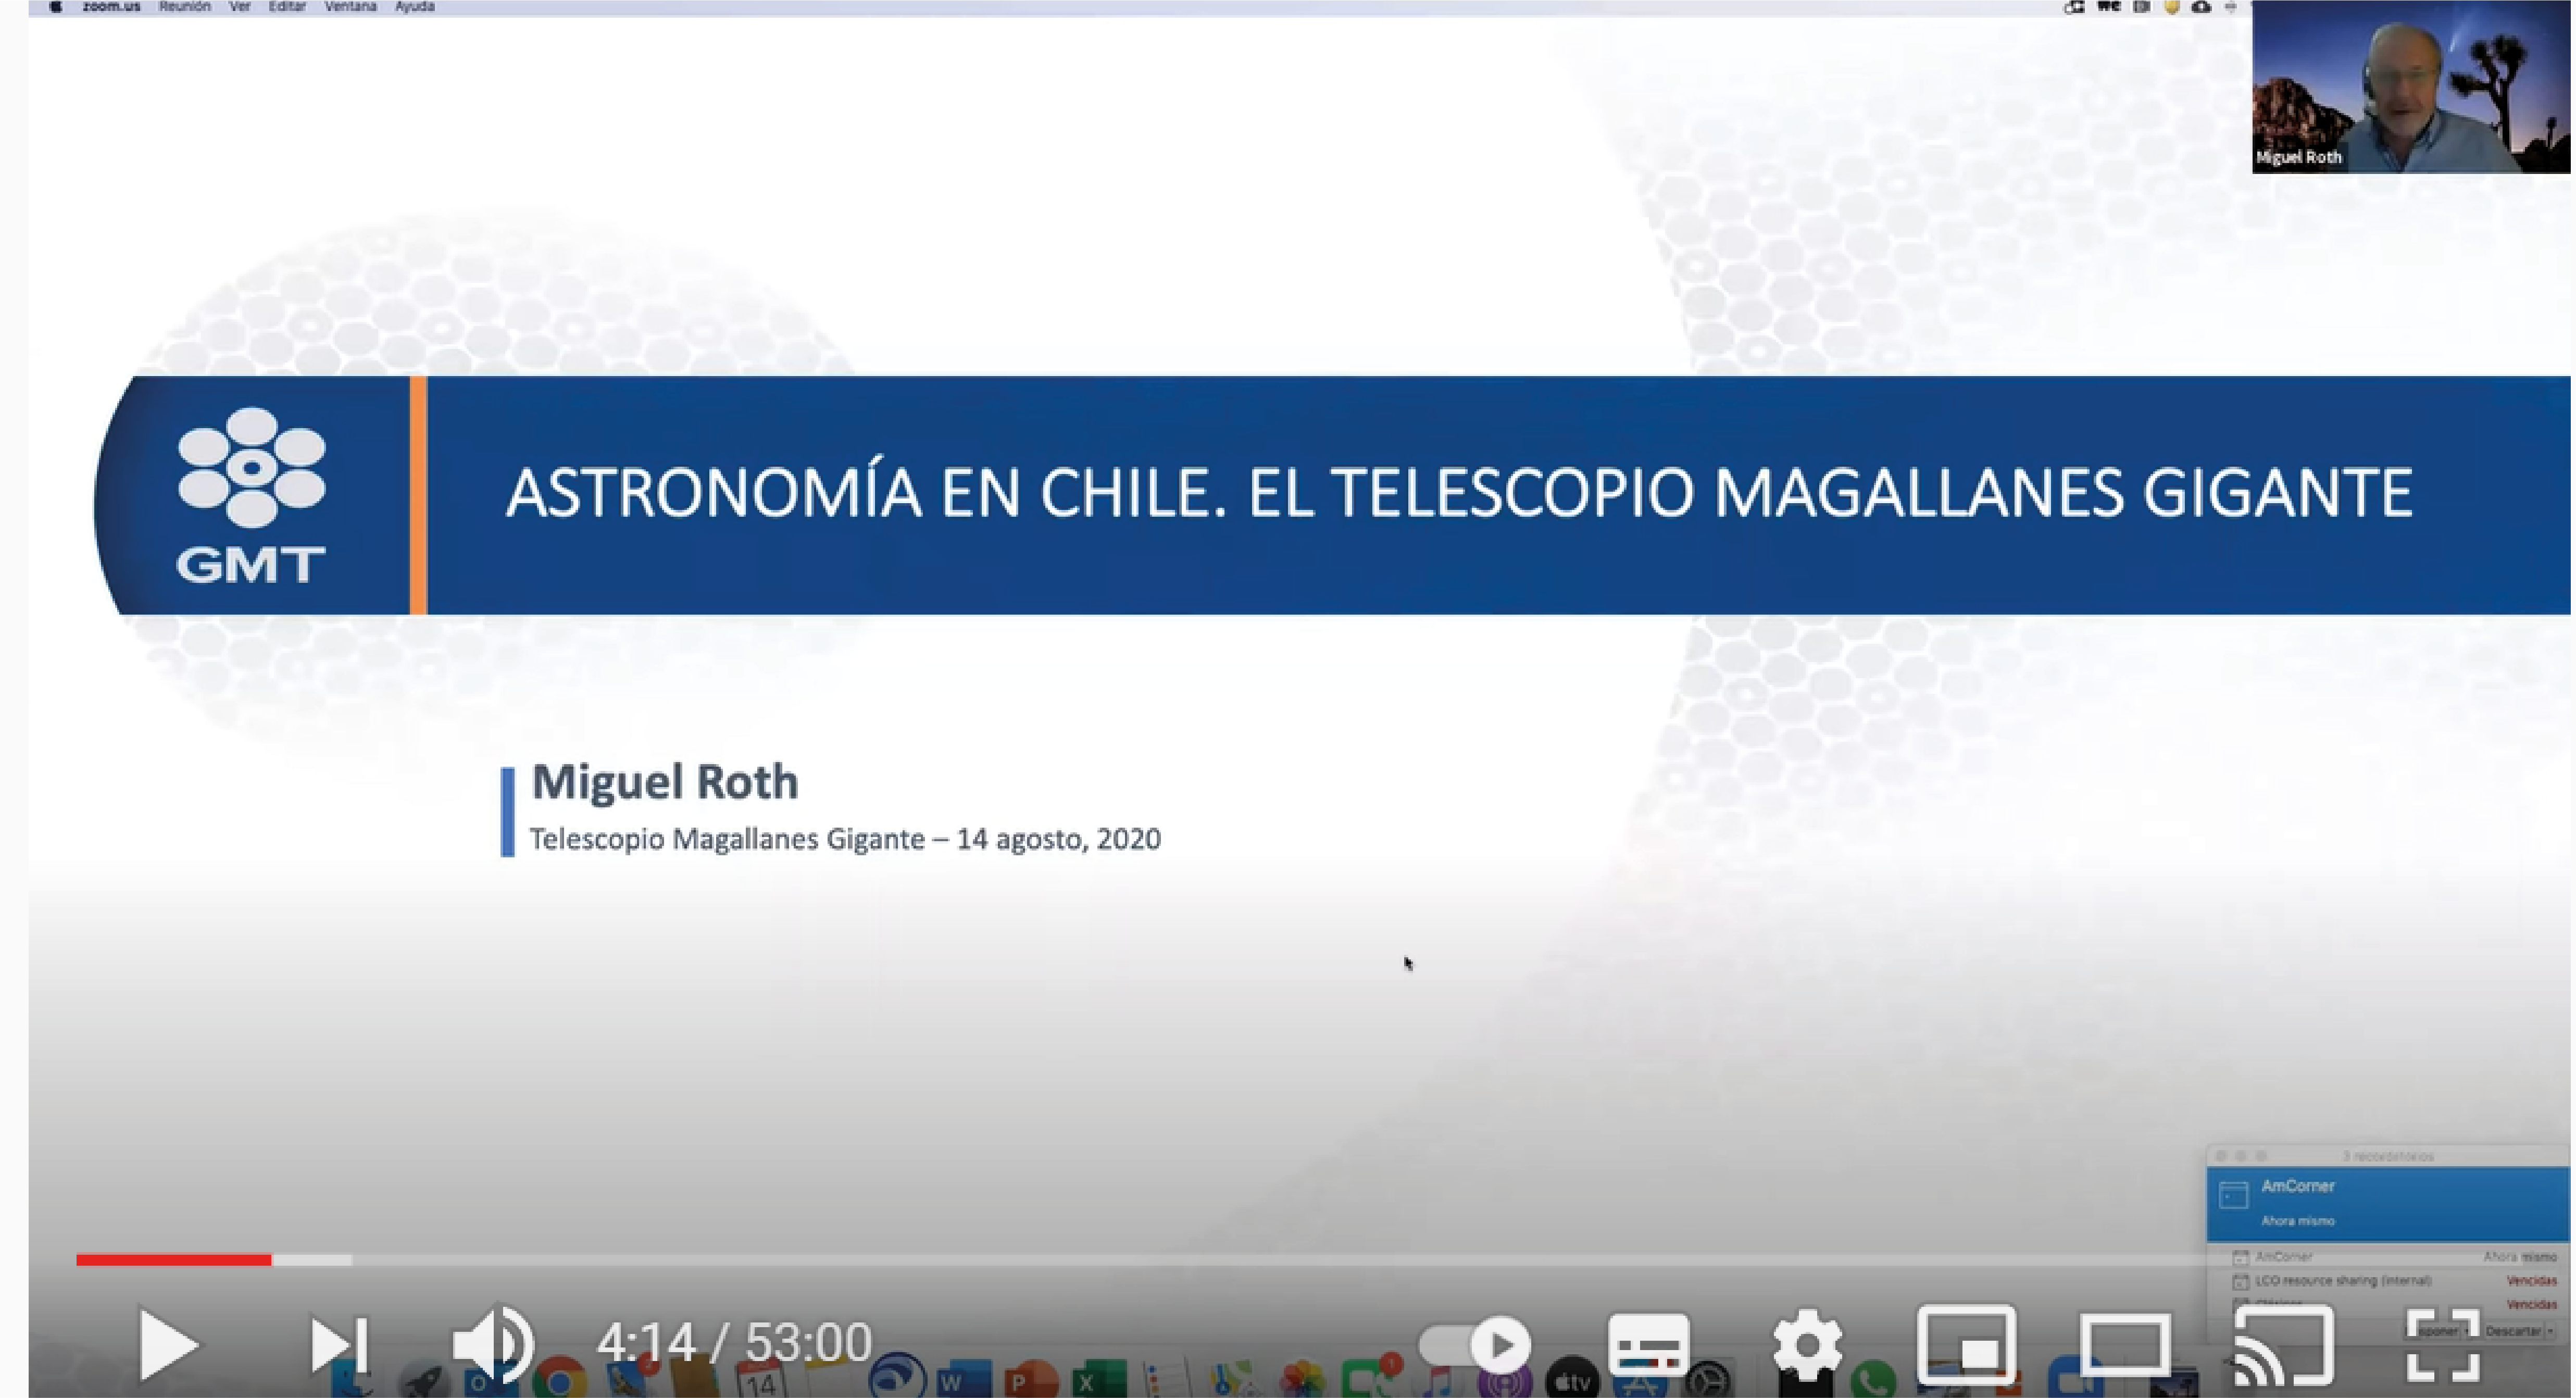
Task: Open the Reunión menu
Action: point(184,7)
